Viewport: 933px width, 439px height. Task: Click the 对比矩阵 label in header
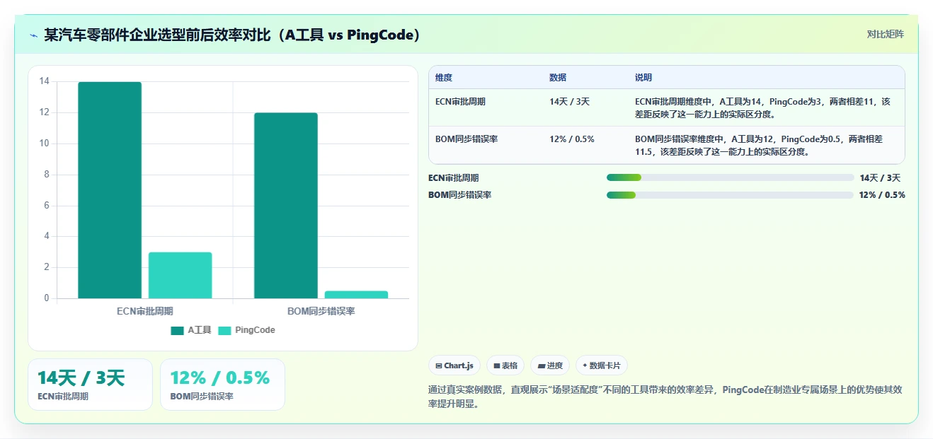tap(885, 34)
